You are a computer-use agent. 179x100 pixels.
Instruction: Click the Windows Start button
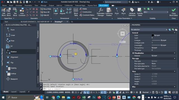(3, 97)
